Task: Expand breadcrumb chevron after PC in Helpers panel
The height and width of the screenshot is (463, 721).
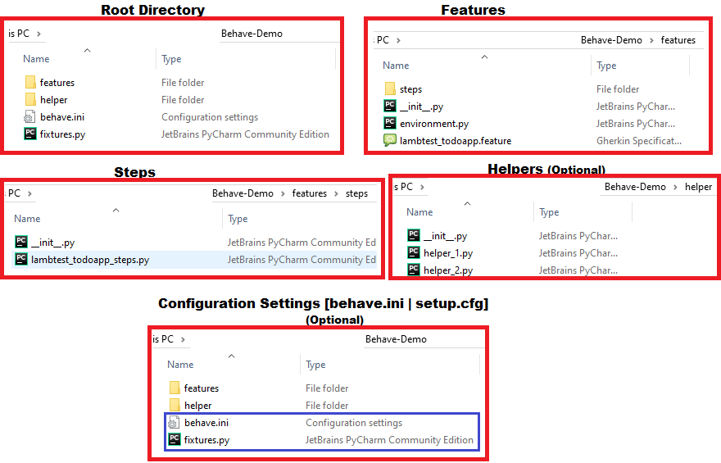Action: tap(422, 187)
